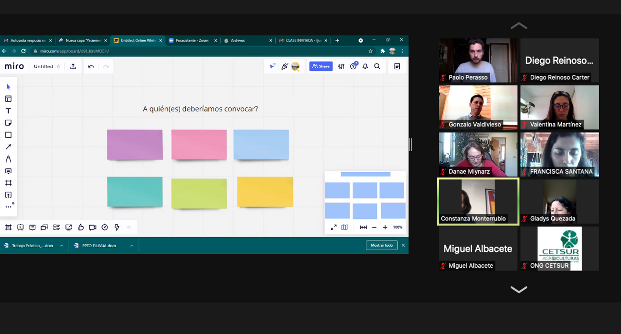
Task: Select the Sticky note tool
Action: (8, 123)
